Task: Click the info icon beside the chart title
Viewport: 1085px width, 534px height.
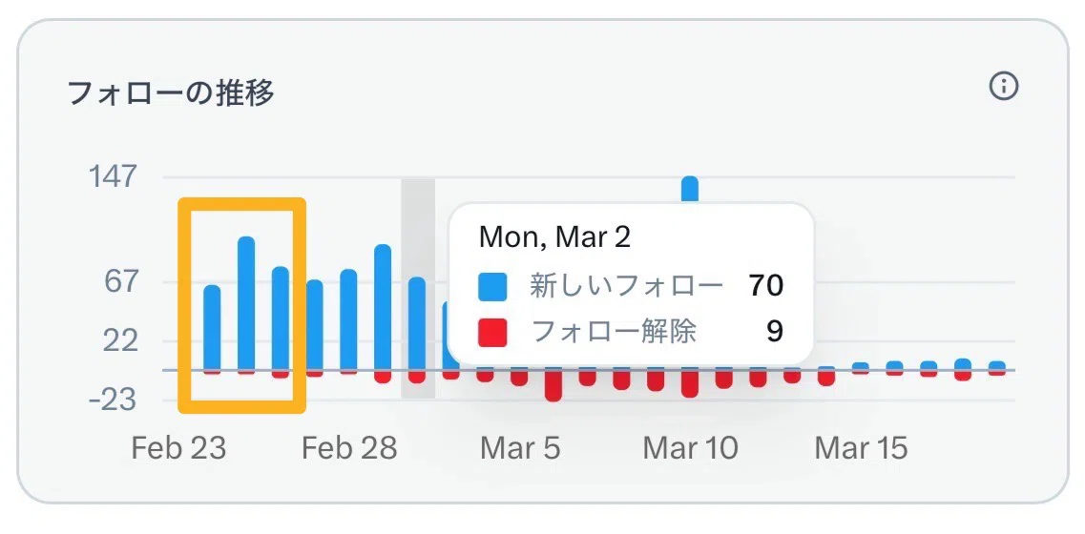Action: coord(1003,87)
